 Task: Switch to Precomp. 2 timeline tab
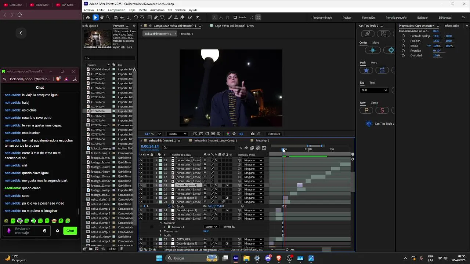tap(262, 140)
